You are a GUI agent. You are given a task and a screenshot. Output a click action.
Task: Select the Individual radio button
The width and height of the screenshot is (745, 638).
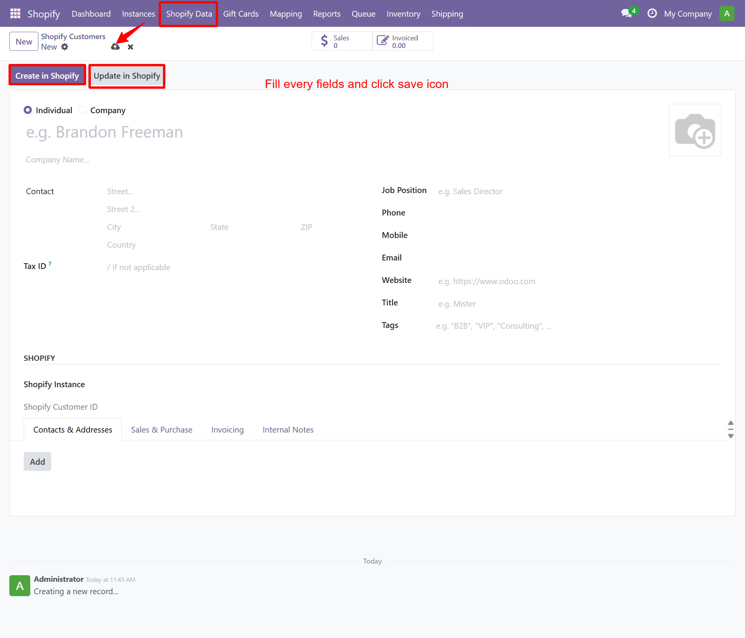click(28, 110)
